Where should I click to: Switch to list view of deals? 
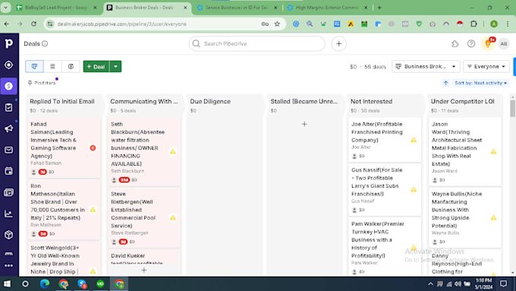pos(52,66)
